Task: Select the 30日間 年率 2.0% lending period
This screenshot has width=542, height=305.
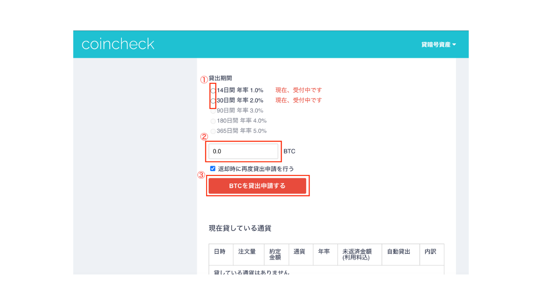Action: tap(213, 100)
